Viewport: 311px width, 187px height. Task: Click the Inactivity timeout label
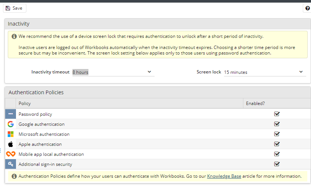[51, 72]
